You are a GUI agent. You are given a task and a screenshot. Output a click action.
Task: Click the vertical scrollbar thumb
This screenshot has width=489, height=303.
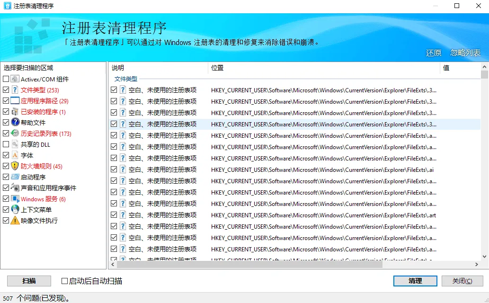(484, 75)
